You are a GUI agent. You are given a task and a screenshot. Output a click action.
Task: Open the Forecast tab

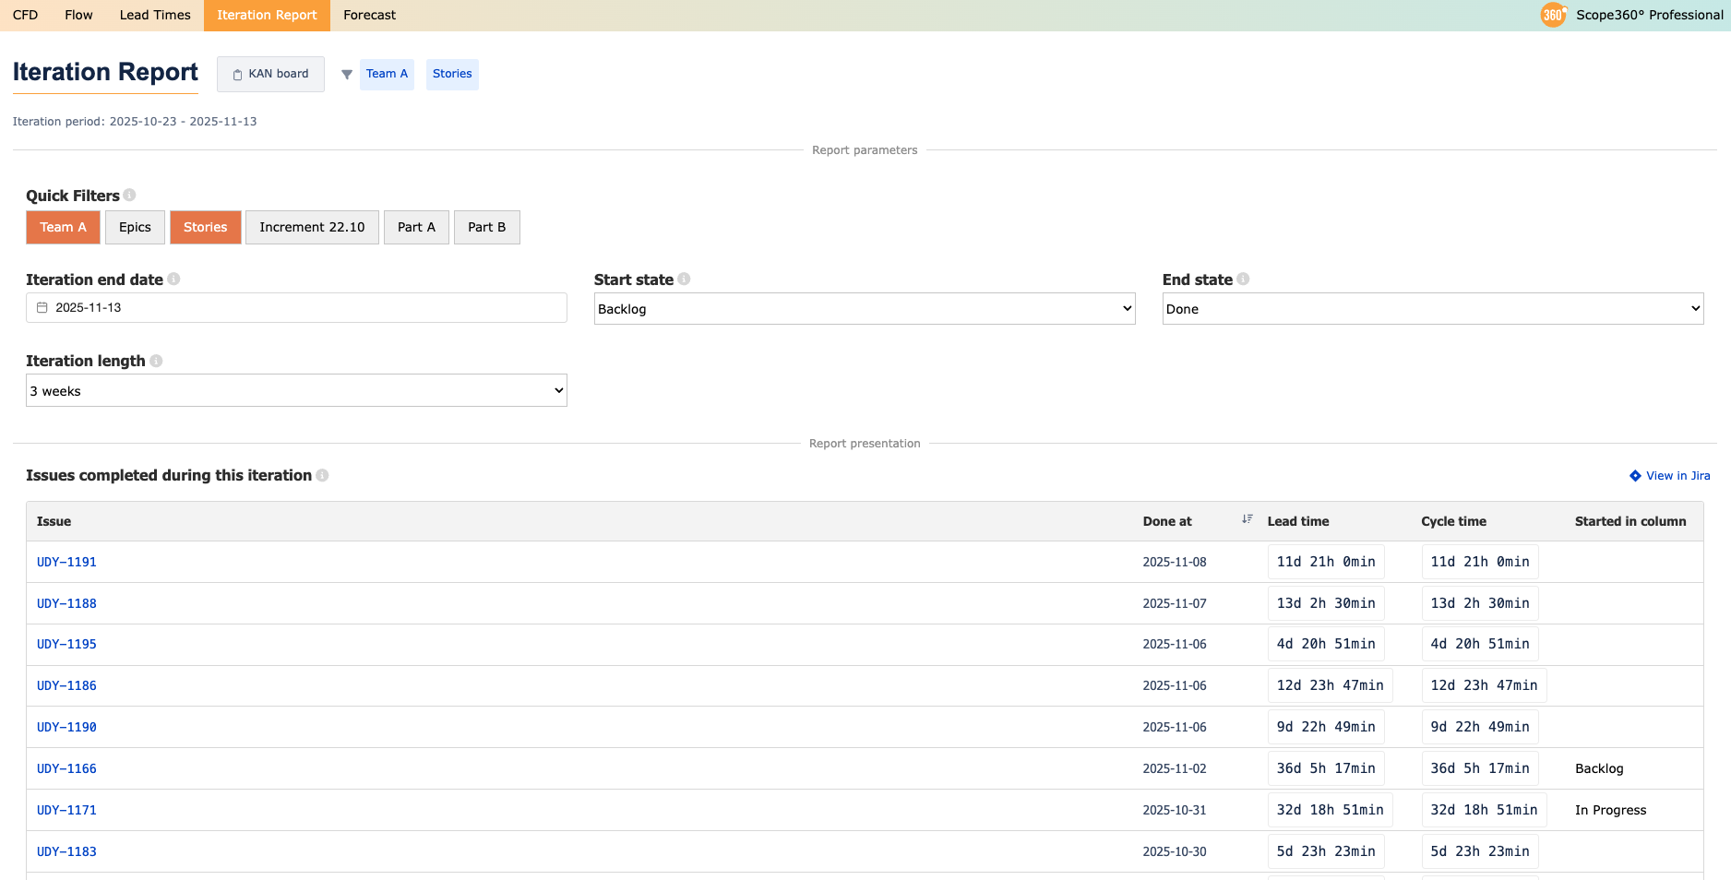369,15
